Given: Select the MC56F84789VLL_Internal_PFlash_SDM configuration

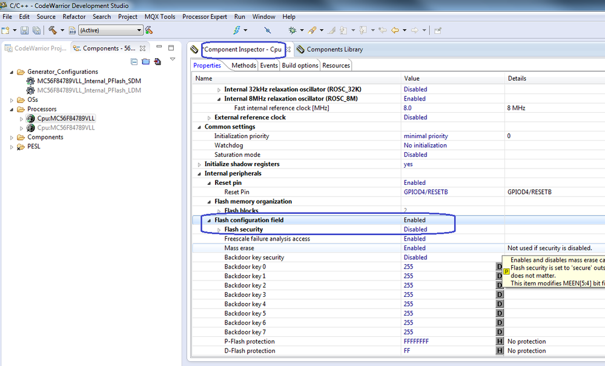Looking at the screenshot, I should pos(88,81).
